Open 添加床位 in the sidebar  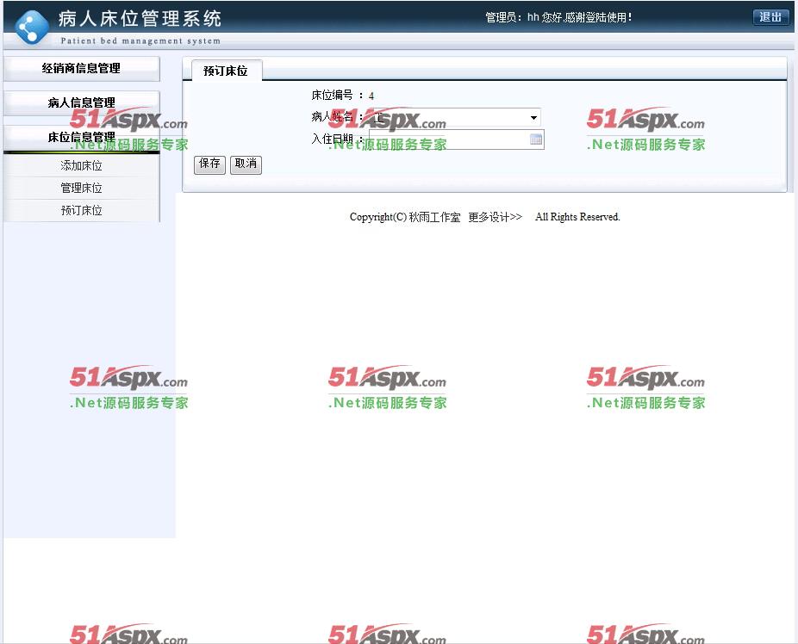[x=81, y=165]
